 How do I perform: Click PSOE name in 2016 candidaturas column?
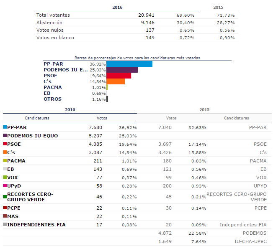click(x=14, y=144)
